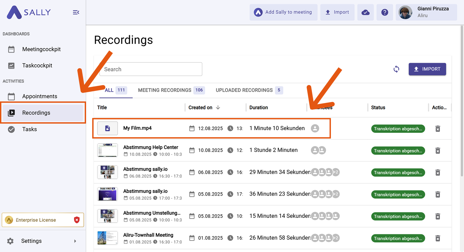Click clock icon in Help Center row
Image resolution: width=464 pixels, height=252 pixels.
point(230,150)
